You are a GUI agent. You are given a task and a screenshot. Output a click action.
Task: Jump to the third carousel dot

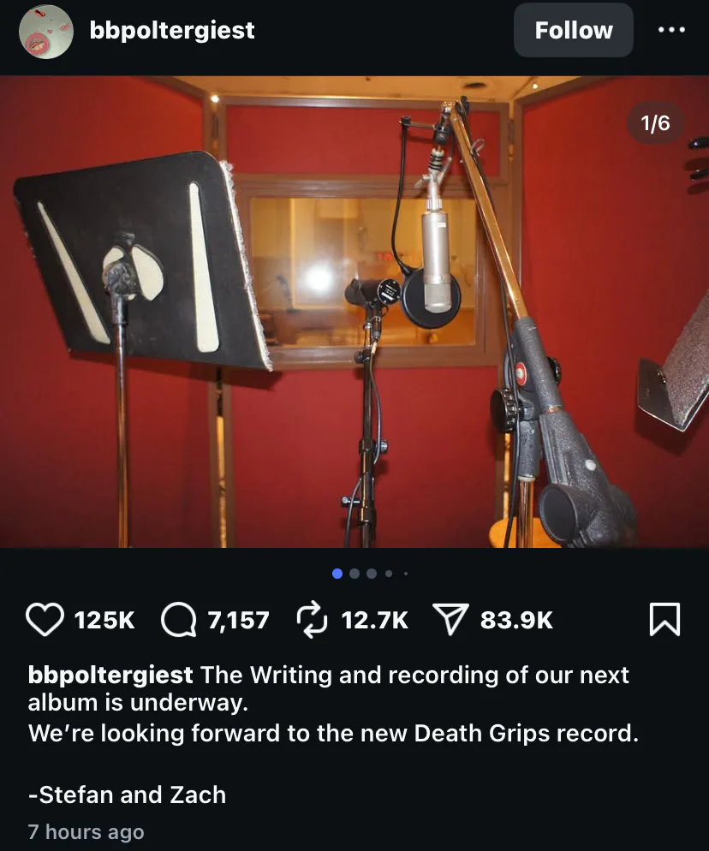(372, 574)
